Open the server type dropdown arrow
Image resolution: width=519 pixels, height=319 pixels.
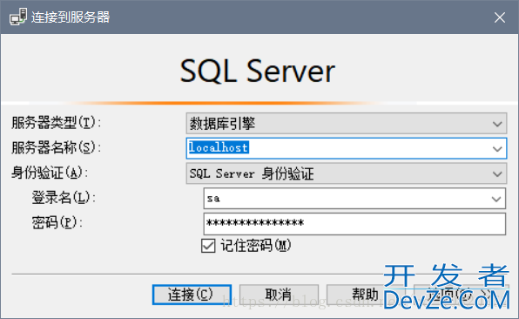tap(497, 124)
